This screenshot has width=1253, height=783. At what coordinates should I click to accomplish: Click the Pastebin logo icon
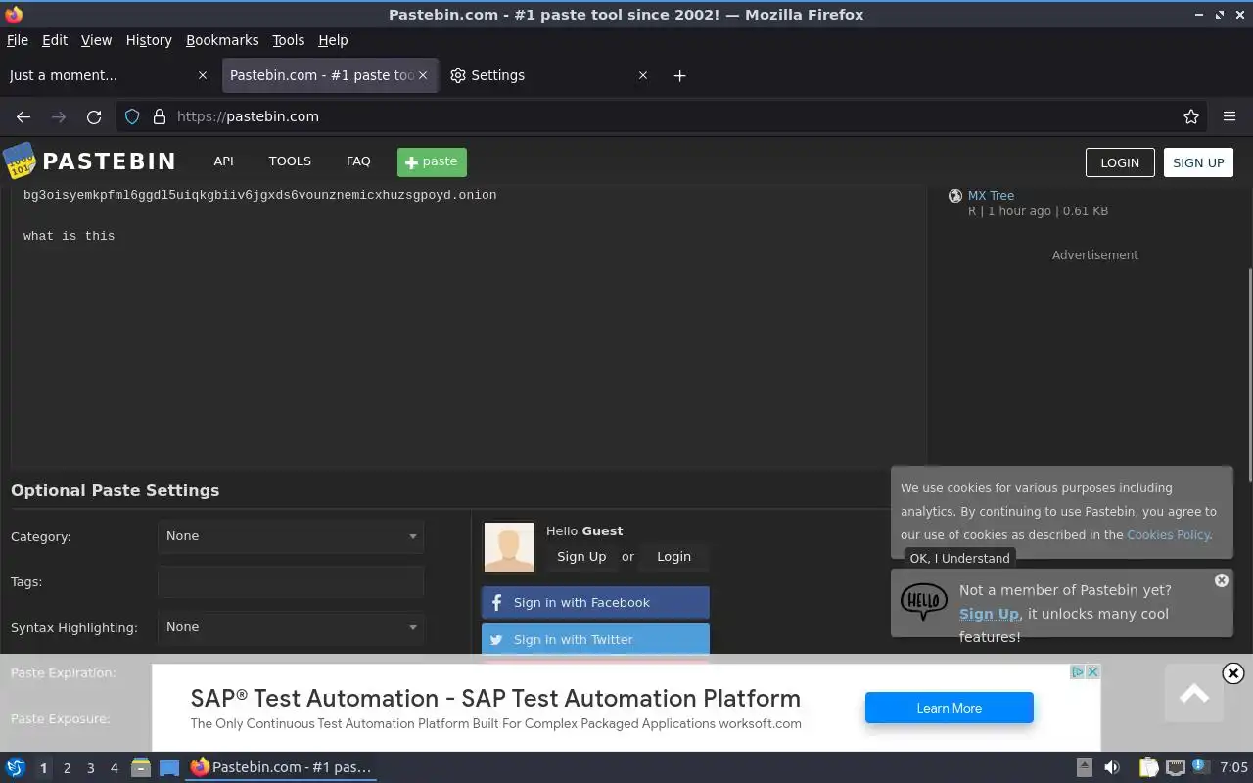pos(20,161)
